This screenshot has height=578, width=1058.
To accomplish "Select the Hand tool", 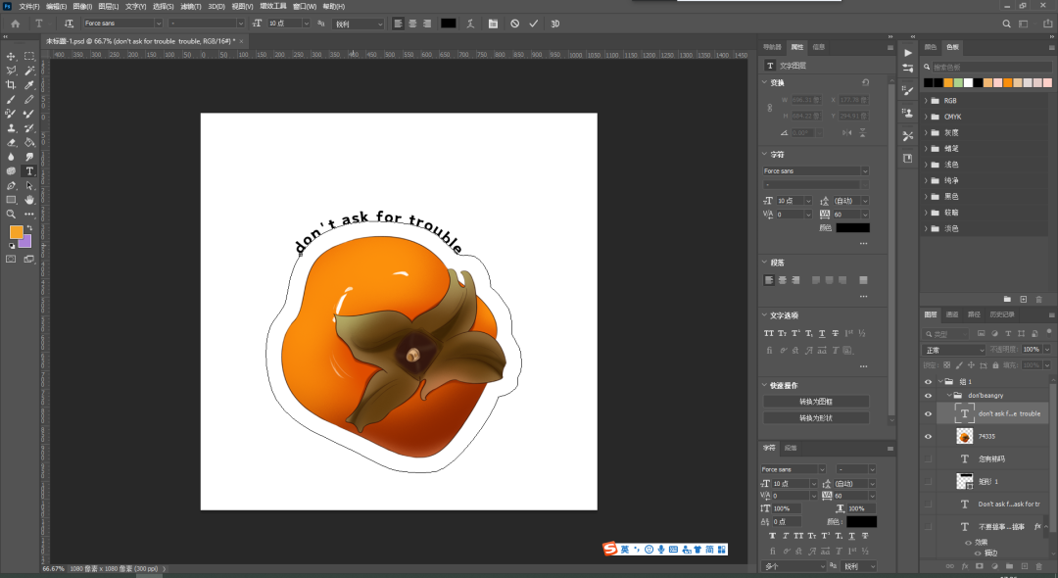I will pos(29,200).
